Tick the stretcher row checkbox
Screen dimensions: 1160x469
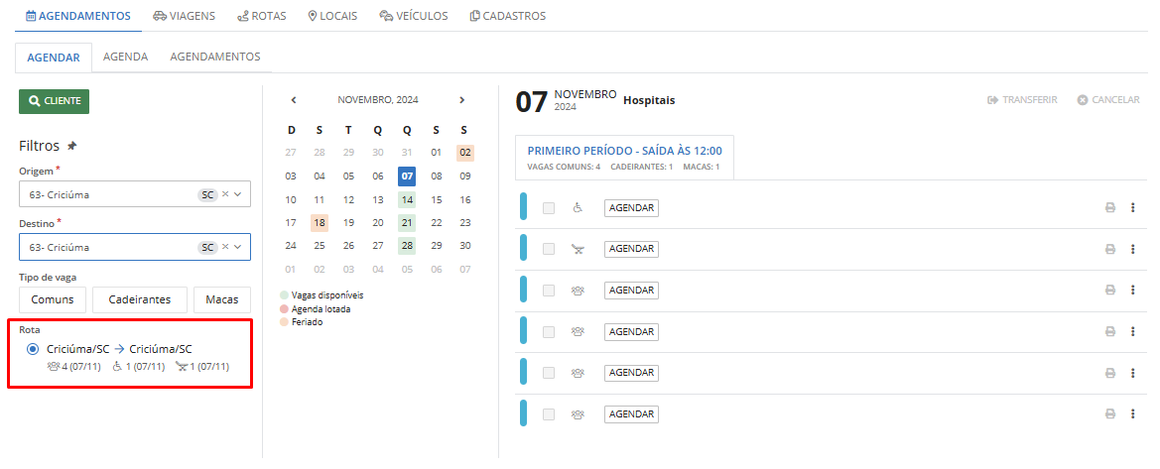click(x=548, y=249)
